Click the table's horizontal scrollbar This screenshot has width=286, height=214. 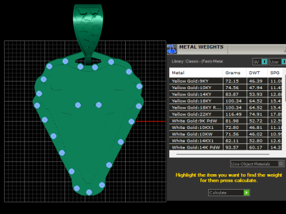(x=223, y=154)
